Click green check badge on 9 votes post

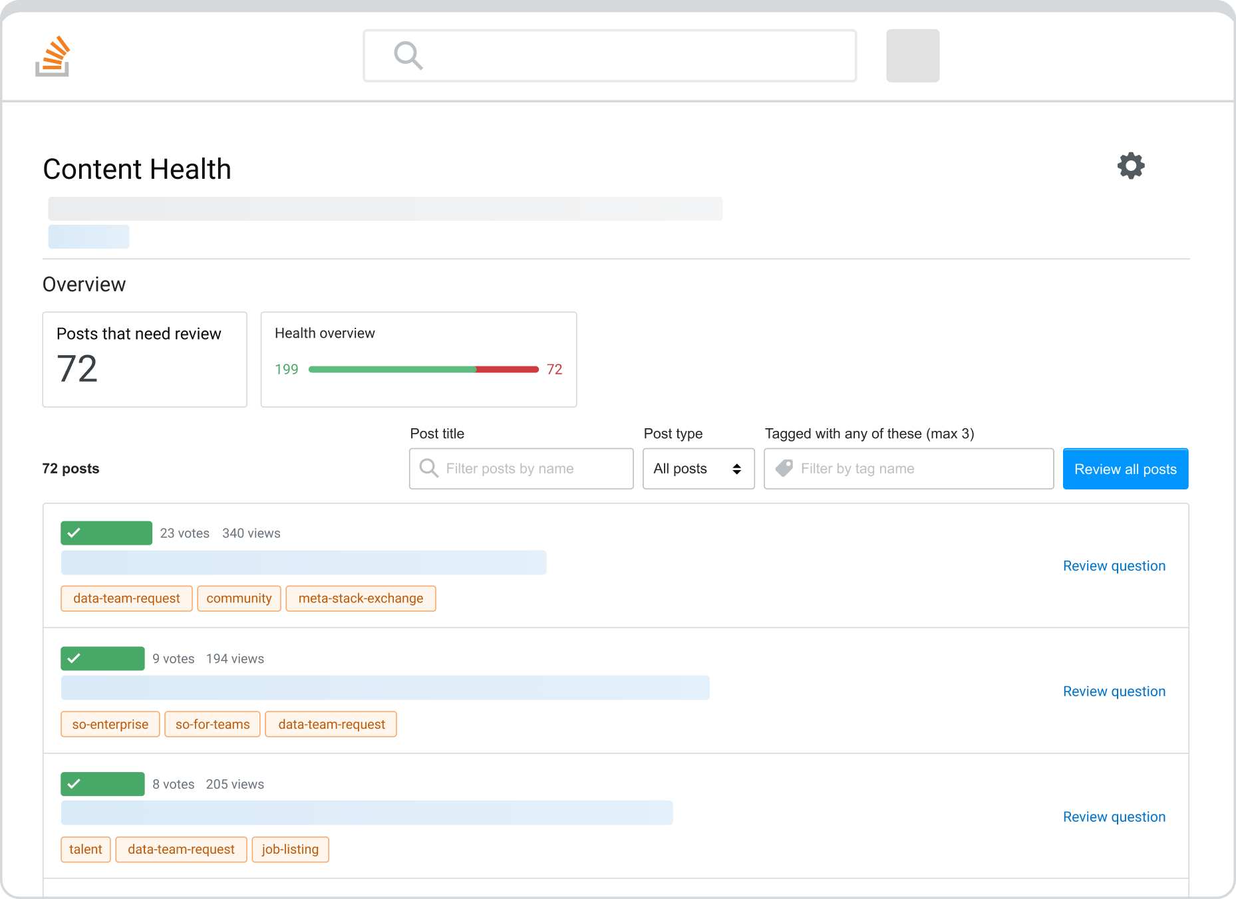[x=102, y=658]
